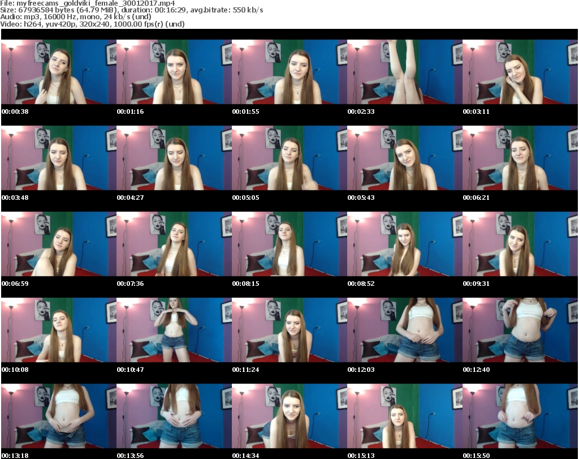Select the thumbnail frame at 00:13:18

click(x=59, y=416)
